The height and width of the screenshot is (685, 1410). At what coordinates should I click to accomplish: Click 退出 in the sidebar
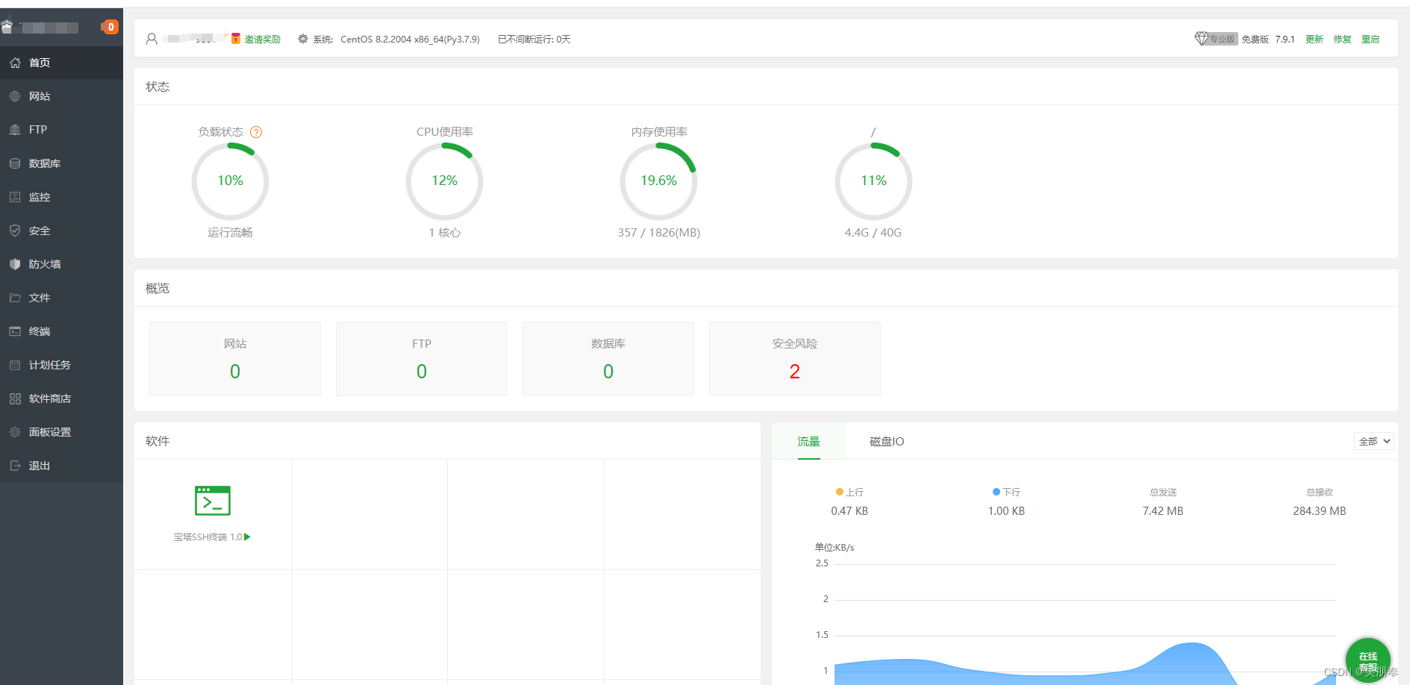point(61,466)
